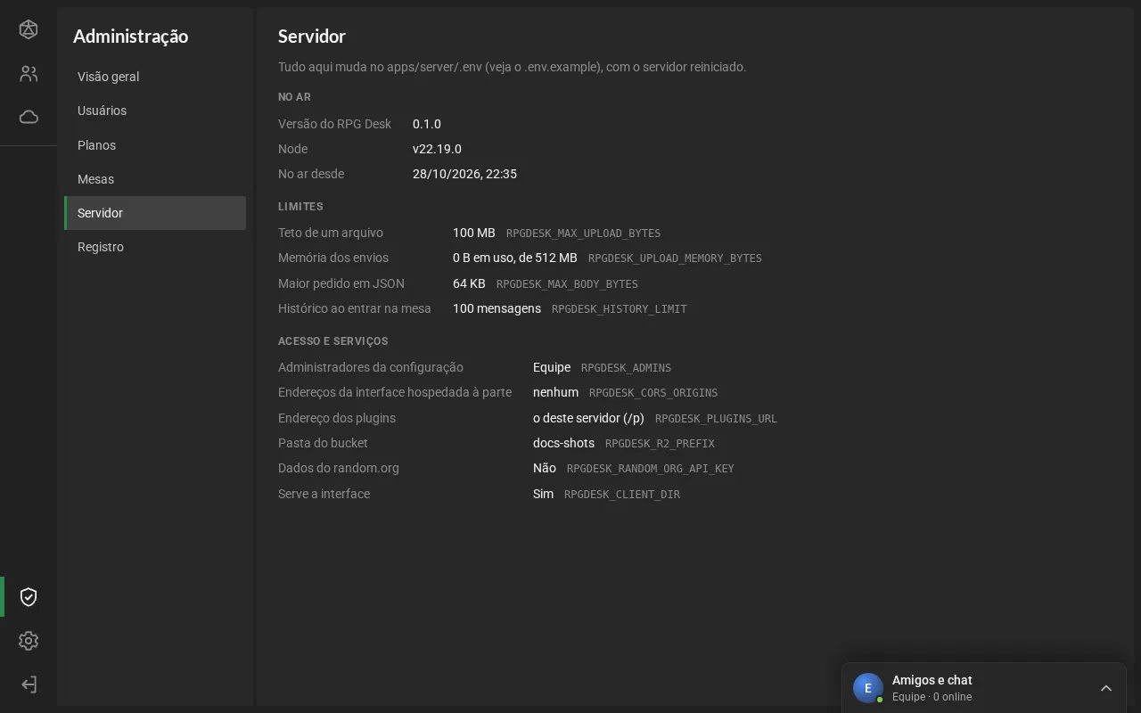Click the RPGDESK_MAX_UPLOAD_BYTES variable label
Screen dimensions: 1141x713
click(583, 234)
